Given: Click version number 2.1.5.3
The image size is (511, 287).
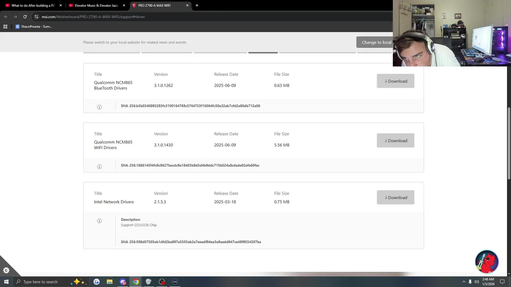Looking at the screenshot, I should [160, 202].
